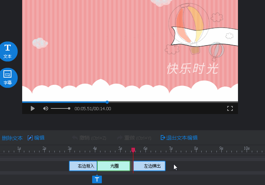Click 退出文本编辑 to exit text editing
Image resolution: width=265 pixels, height=185 pixels.
coord(179,138)
